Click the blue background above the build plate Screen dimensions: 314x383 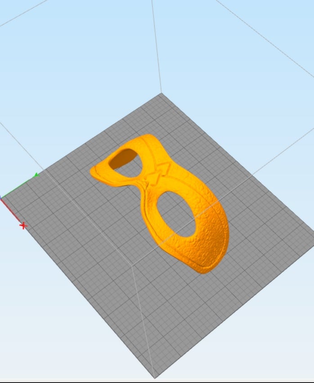pos(85,61)
